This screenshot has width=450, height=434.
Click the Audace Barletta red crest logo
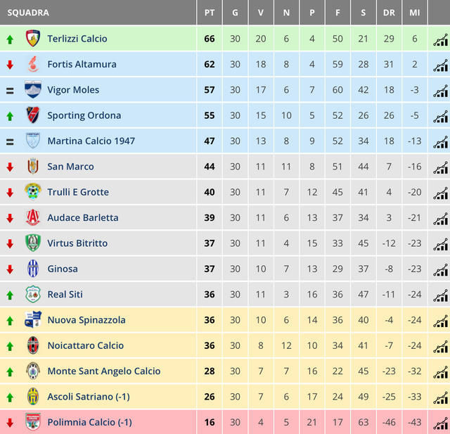click(x=33, y=217)
